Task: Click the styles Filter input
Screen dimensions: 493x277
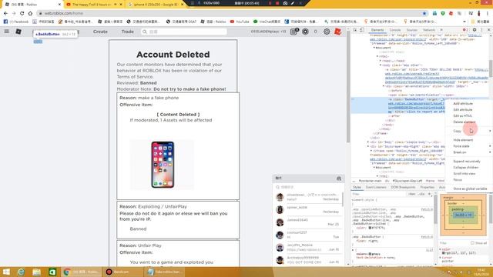Action: (379, 194)
